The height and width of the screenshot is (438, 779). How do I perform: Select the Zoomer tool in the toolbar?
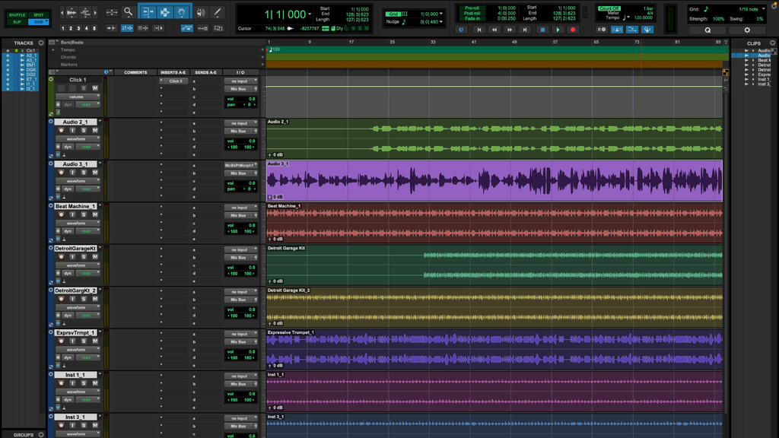[x=127, y=12]
